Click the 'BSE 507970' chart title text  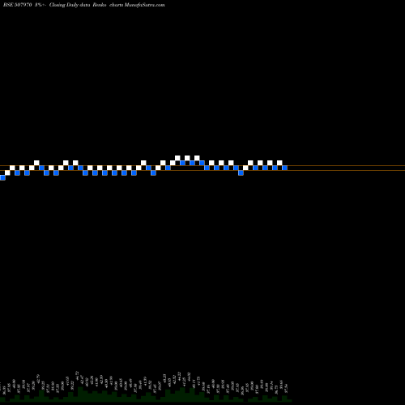(18, 5)
